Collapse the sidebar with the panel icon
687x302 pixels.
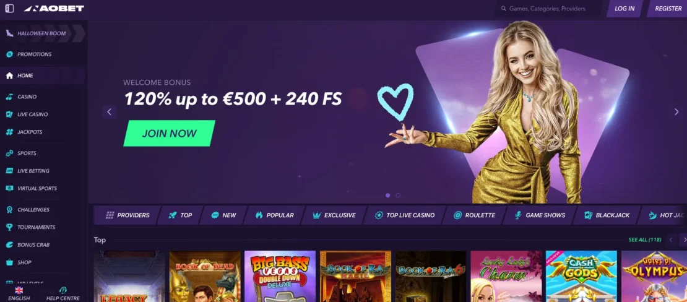(x=9, y=8)
